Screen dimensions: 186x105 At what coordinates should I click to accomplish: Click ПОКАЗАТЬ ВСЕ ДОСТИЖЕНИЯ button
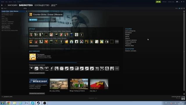(x=37, y=73)
